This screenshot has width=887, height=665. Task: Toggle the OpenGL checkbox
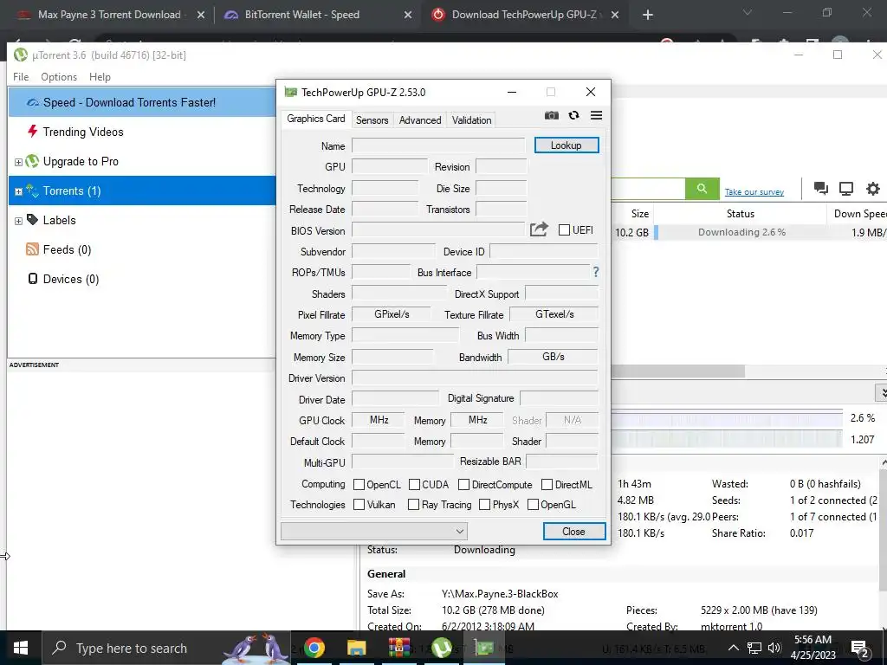[533, 505]
